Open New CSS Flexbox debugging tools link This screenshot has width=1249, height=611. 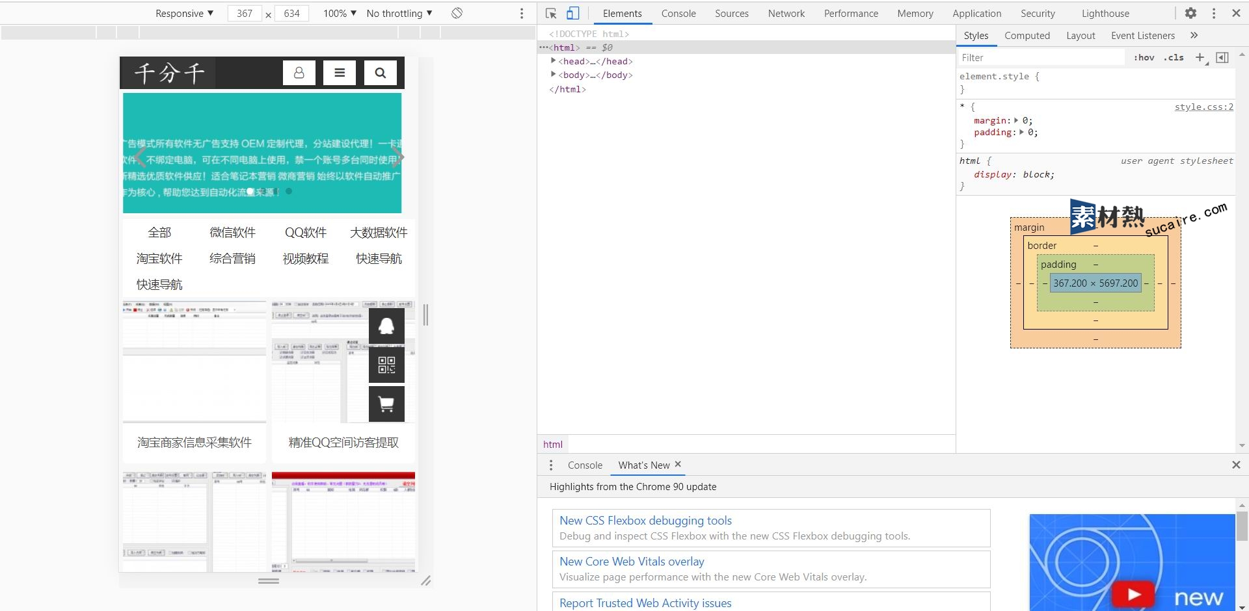coord(645,520)
